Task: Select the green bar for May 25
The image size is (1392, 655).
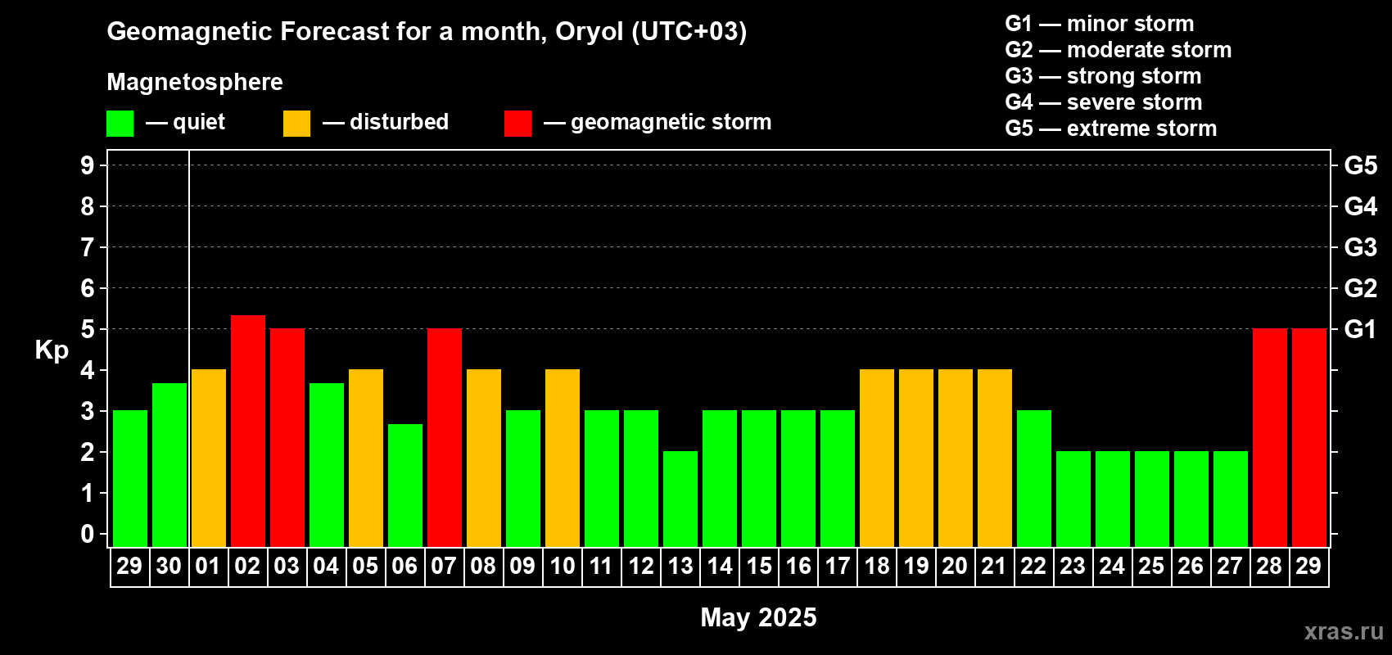Action: (1152, 499)
